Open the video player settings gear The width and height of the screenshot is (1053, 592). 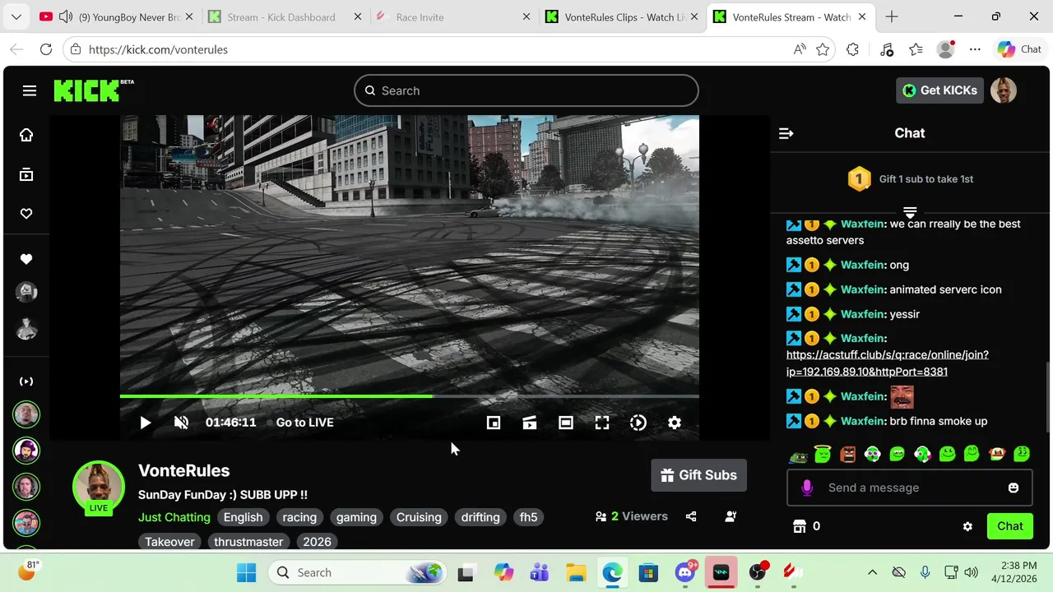[675, 423]
